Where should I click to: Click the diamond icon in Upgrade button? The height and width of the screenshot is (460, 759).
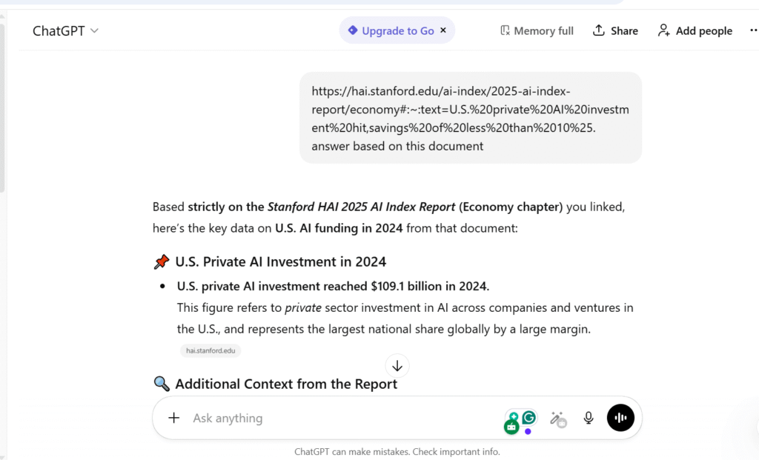coord(352,30)
